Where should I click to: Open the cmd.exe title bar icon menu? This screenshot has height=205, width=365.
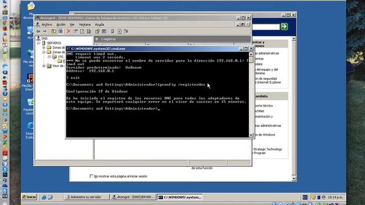(68, 48)
